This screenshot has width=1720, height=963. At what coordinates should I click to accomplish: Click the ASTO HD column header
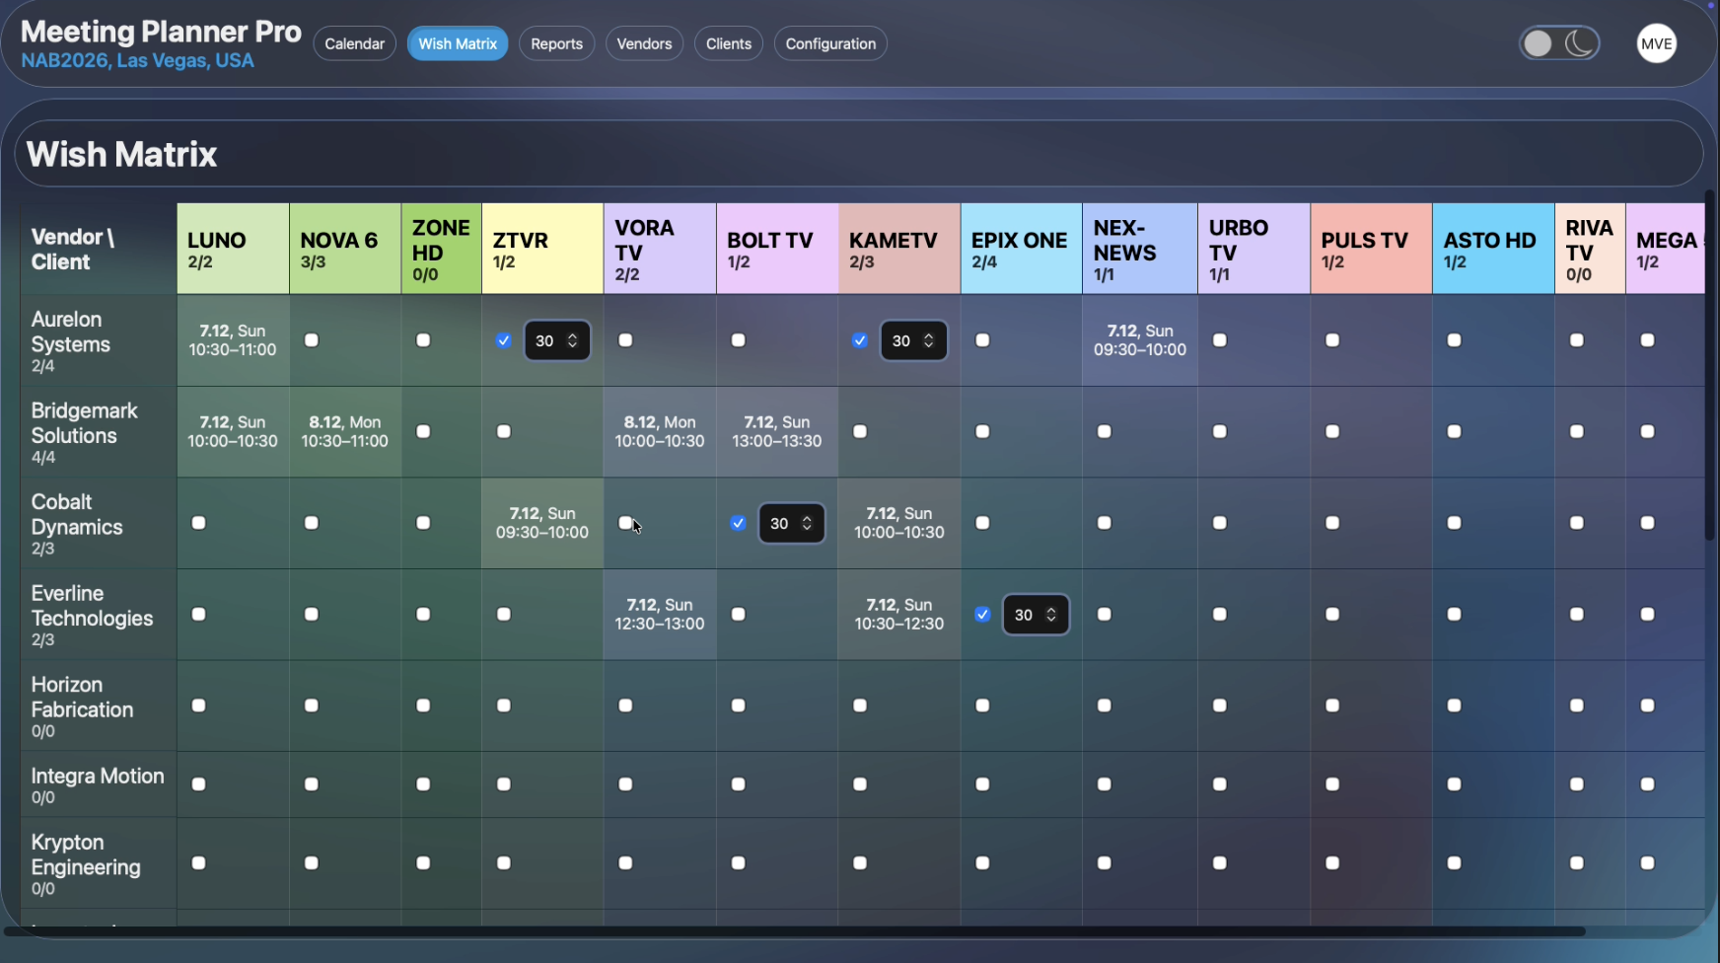pos(1493,249)
